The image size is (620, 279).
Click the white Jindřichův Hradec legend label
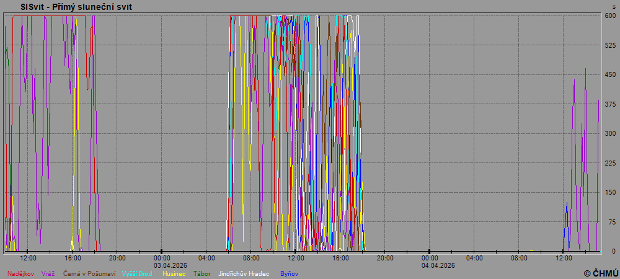243,273
